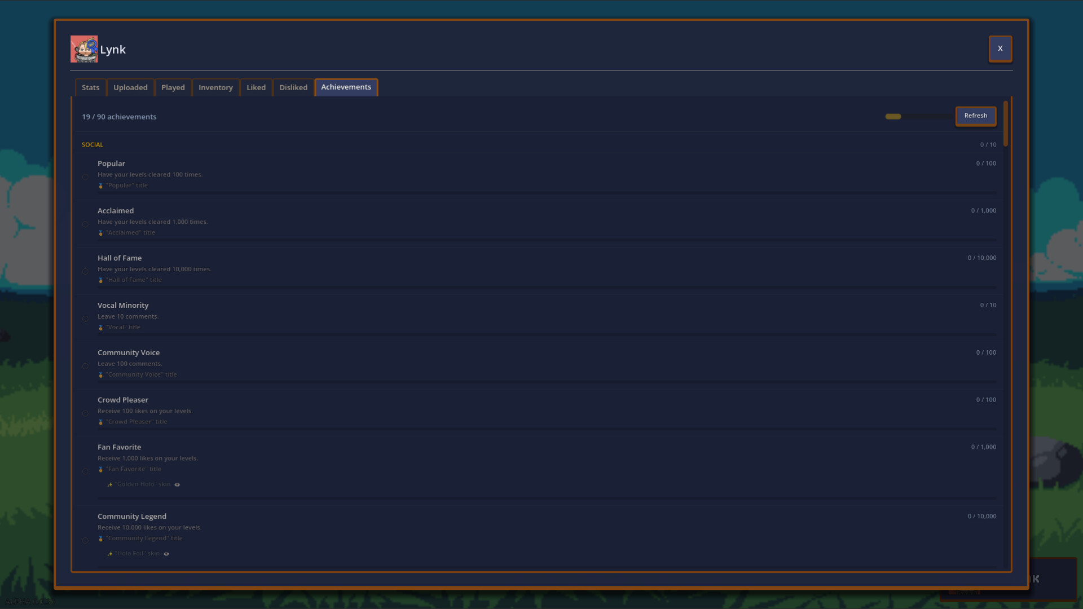Click the medal icon beside "Vocal" title
The height and width of the screenshot is (609, 1083).
(x=101, y=328)
